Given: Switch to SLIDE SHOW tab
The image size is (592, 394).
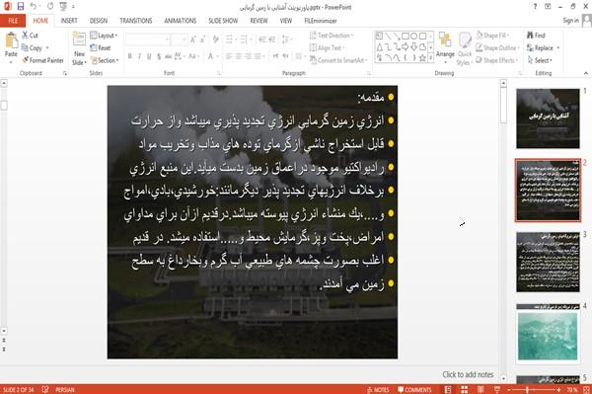Looking at the screenshot, I should tap(223, 21).
